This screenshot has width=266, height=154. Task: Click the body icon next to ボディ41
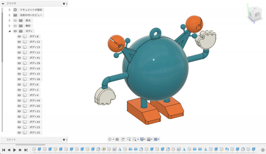[x=25, y=58]
